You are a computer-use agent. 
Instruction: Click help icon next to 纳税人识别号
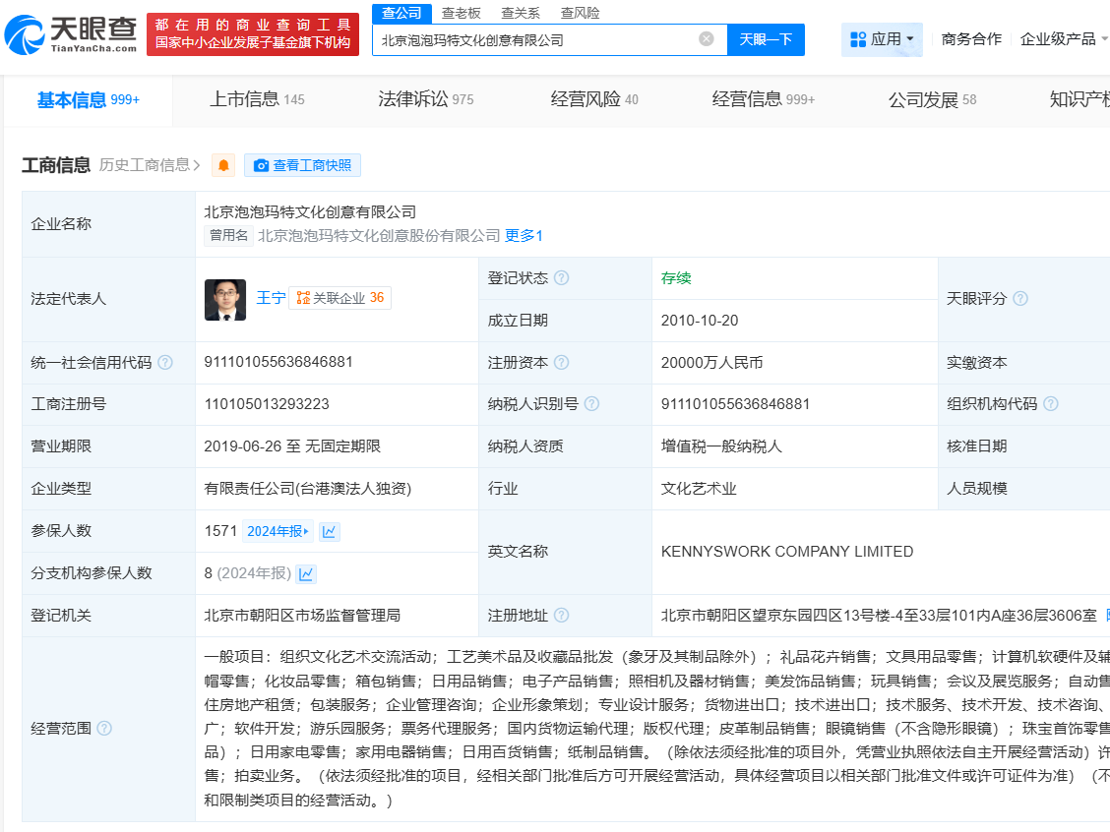point(591,403)
